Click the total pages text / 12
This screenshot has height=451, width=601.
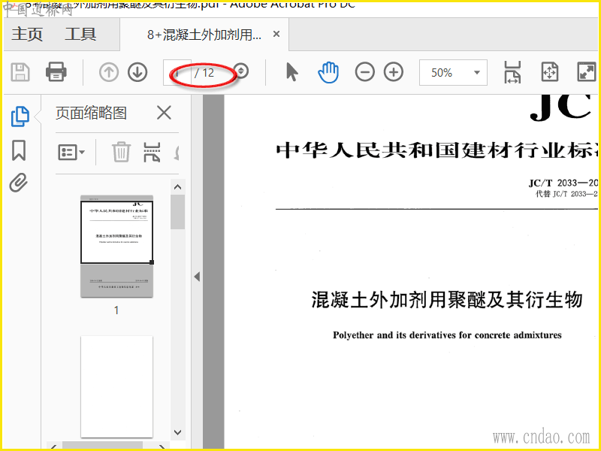204,72
